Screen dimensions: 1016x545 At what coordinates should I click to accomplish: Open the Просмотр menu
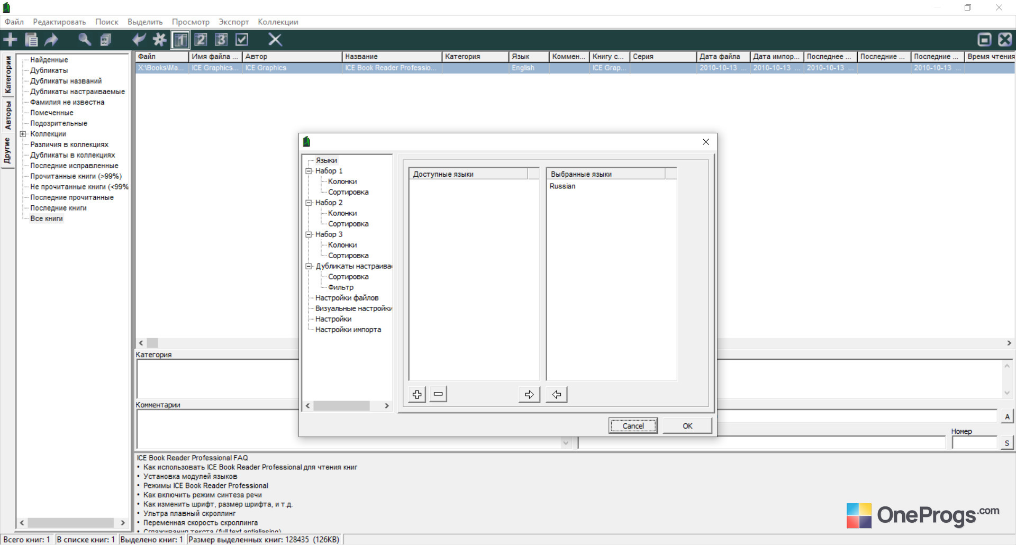(x=190, y=22)
